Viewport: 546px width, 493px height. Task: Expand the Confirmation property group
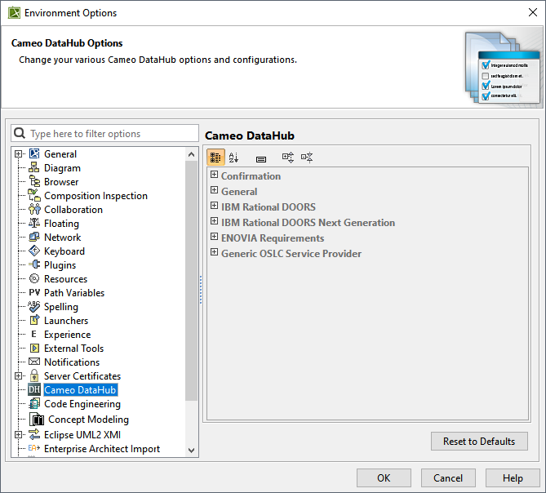(x=214, y=175)
